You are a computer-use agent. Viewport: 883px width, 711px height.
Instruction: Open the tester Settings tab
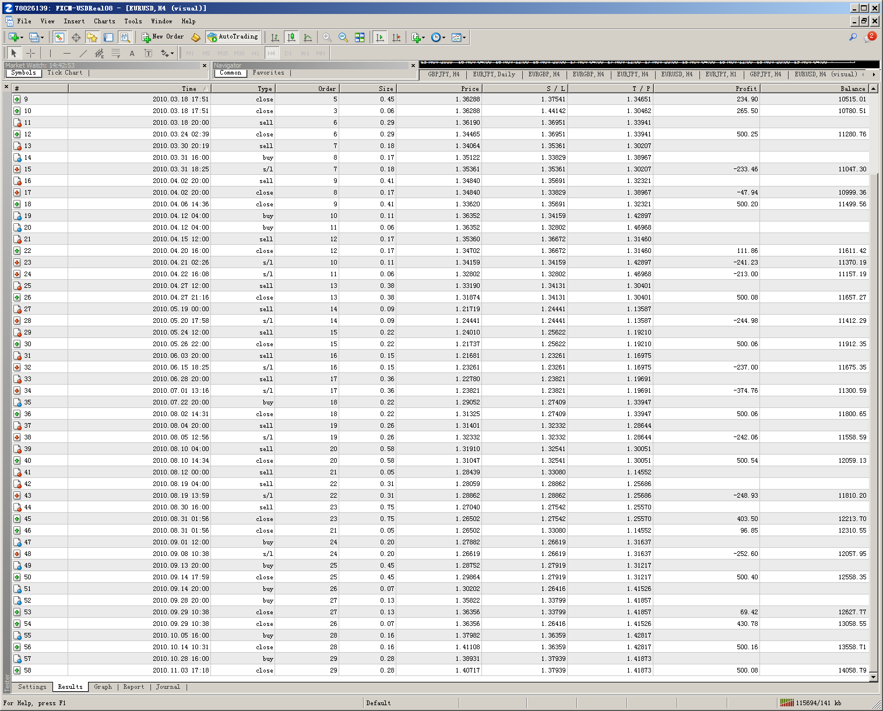[32, 687]
